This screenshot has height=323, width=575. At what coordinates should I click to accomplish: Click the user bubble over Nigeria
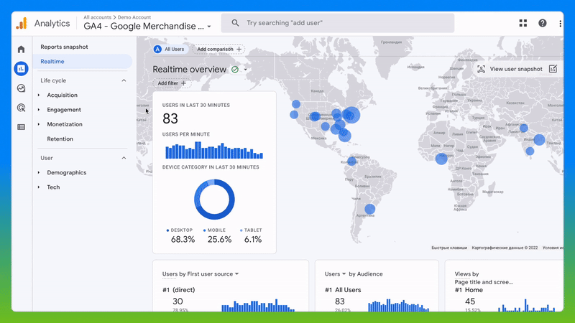(x=441, y=159)
